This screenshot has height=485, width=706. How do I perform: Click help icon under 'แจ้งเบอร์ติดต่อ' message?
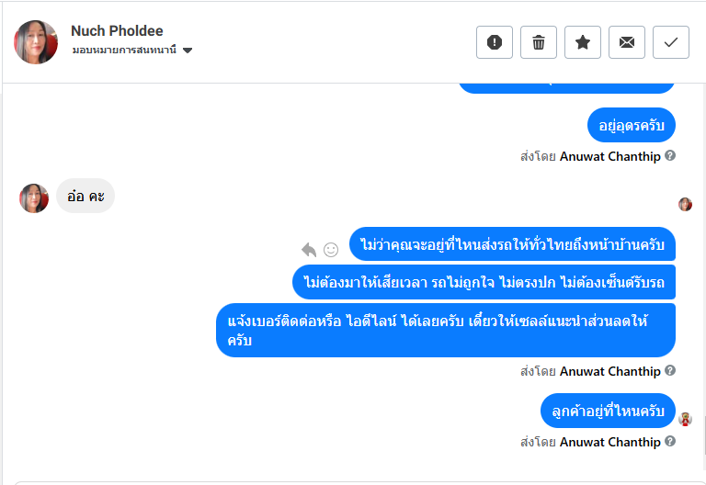[x=670, y=371]
